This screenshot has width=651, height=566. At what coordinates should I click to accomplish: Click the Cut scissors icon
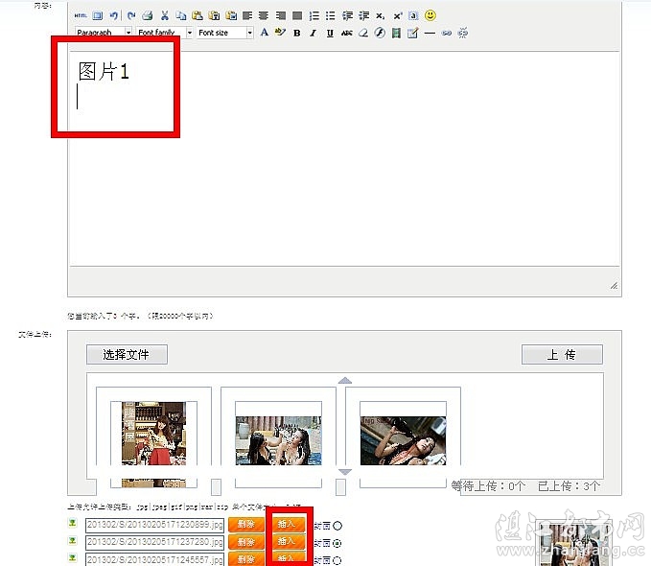(x=164, y=15)
